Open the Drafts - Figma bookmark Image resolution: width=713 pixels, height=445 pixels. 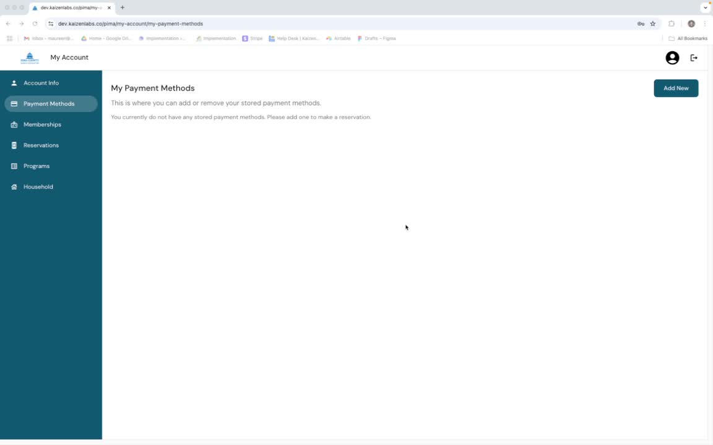click(376, 38)
